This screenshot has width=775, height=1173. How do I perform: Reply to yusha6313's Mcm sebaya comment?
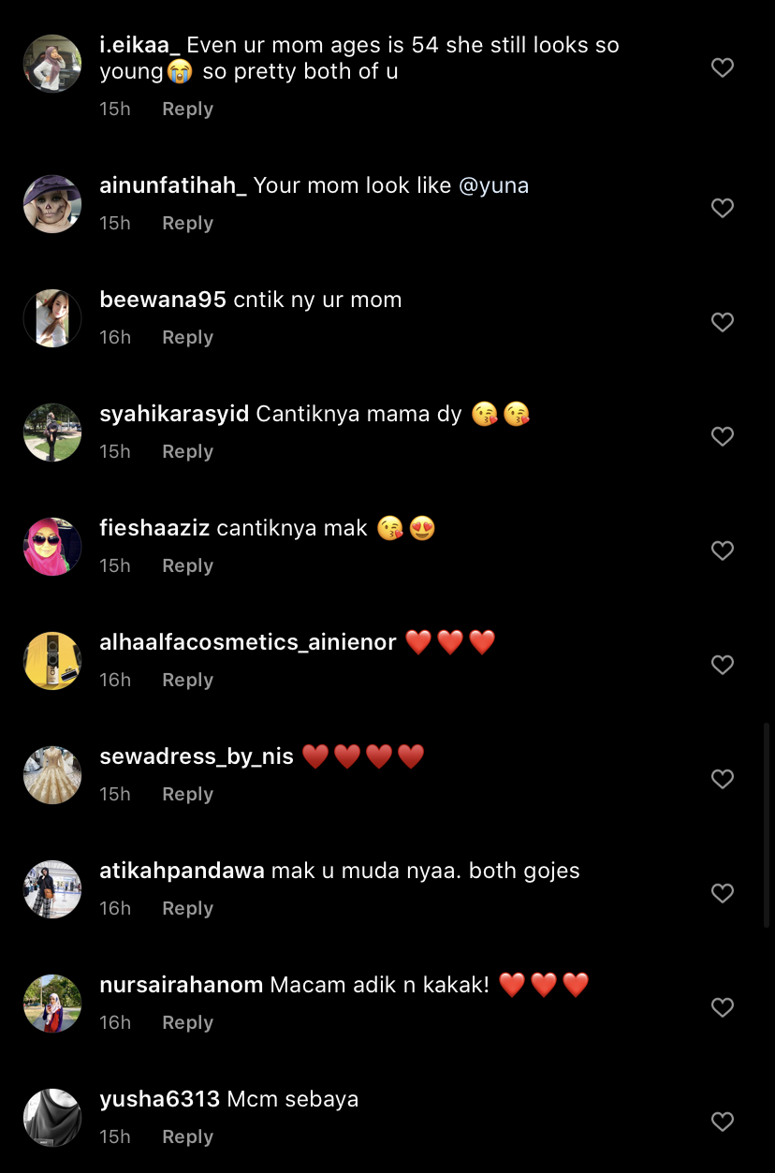[x=187, y=1136]
